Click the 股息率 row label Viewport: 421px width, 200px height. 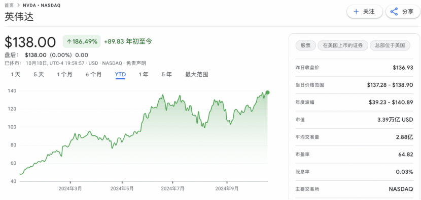coord(302,172)
